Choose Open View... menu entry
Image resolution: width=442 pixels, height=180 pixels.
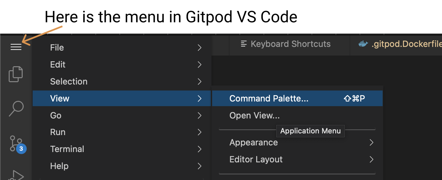tap(255, 115)
